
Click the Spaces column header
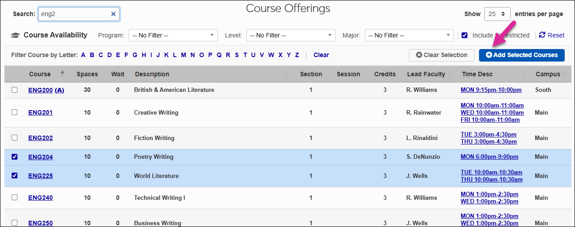(x=87, y=74)
